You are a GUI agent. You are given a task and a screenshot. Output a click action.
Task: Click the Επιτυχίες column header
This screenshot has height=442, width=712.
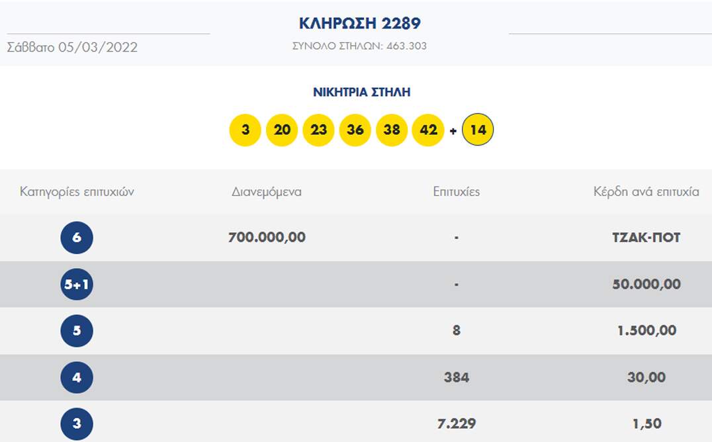click(457, 192)
